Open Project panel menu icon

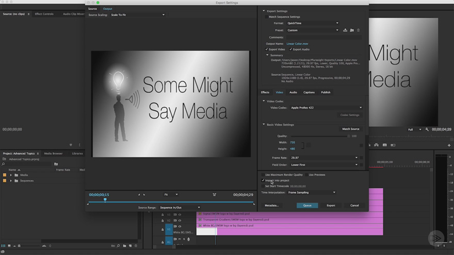(x=38, y=154)
